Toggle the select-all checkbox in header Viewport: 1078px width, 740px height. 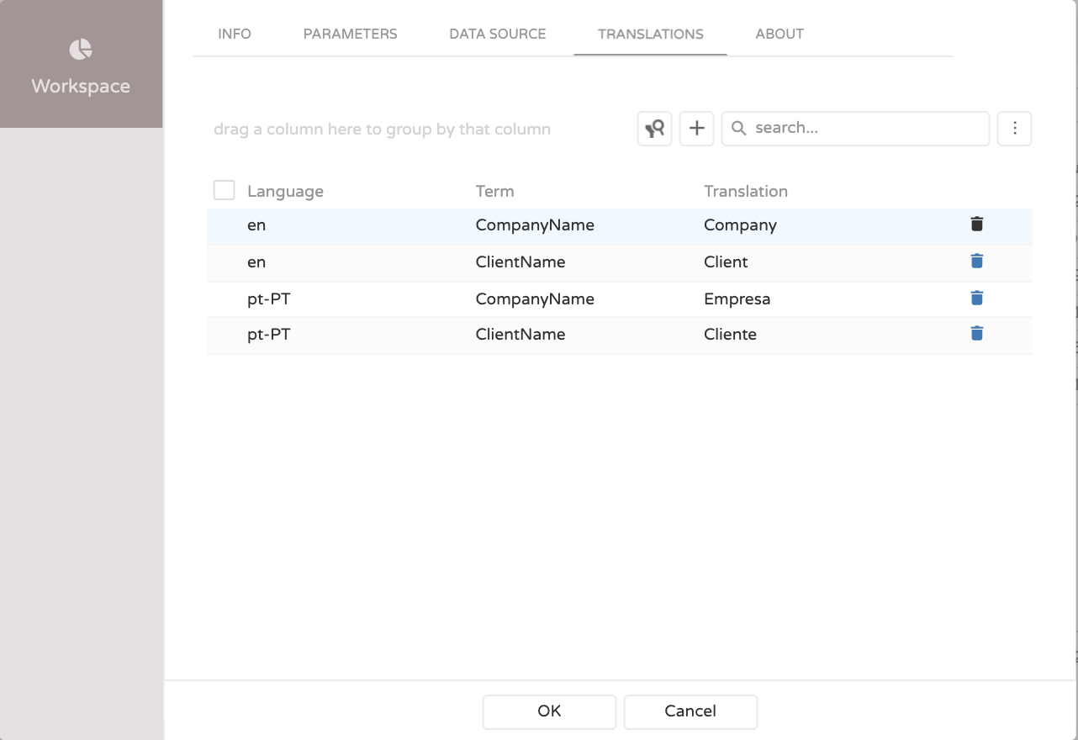coord(224,190)
